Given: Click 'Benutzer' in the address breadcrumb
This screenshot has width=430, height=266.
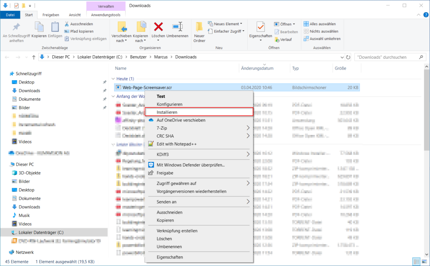Looking at the screenshot, I should click(138, 57).
